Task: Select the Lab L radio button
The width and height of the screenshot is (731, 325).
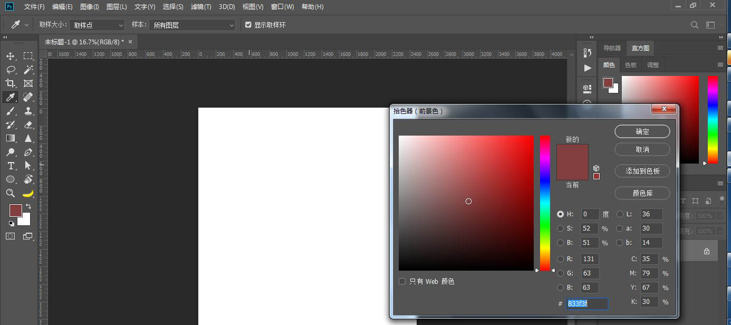Action: click(x=620, y=214)
